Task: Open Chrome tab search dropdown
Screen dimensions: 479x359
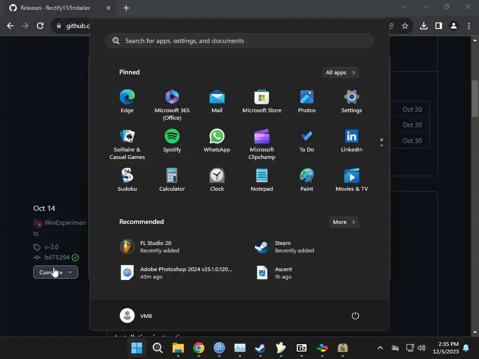Action: tap(404, 7)
